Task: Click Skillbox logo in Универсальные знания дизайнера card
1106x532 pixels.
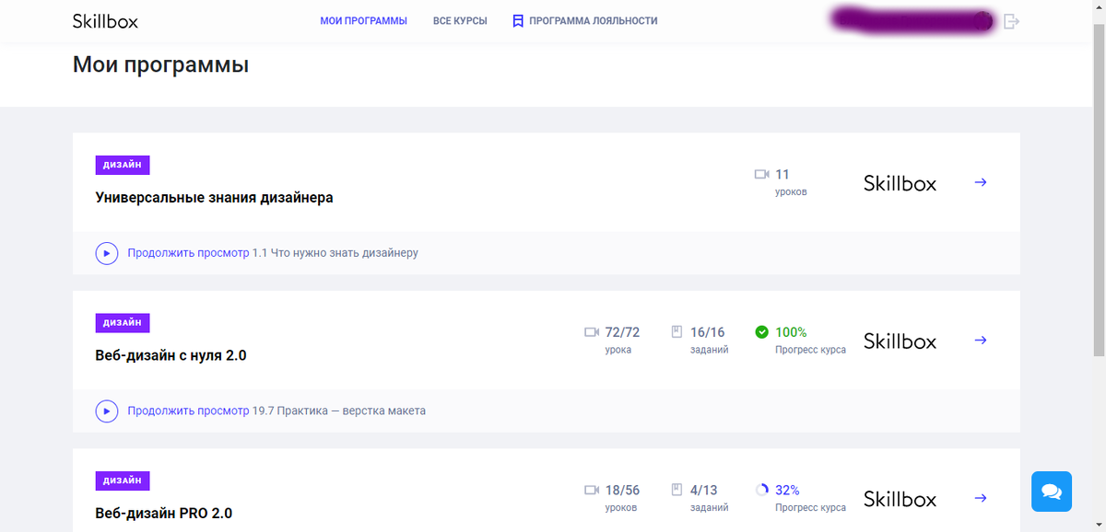Action: [900, 183]
